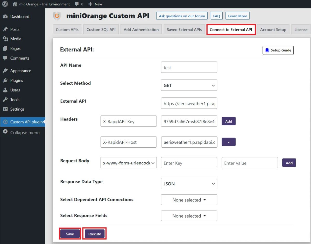Open the Response Data Type JSON dropdown
Screen dimensions: 311x244
[189, 184]
